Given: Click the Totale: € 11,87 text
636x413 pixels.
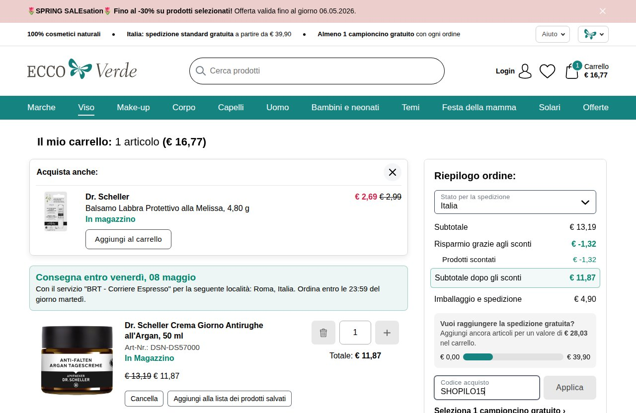Looking at the screenshot, I should point(355,356).
